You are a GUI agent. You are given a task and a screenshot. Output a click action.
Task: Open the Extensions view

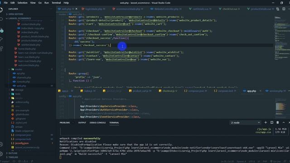pyautogui.click(x=1, y=48)
